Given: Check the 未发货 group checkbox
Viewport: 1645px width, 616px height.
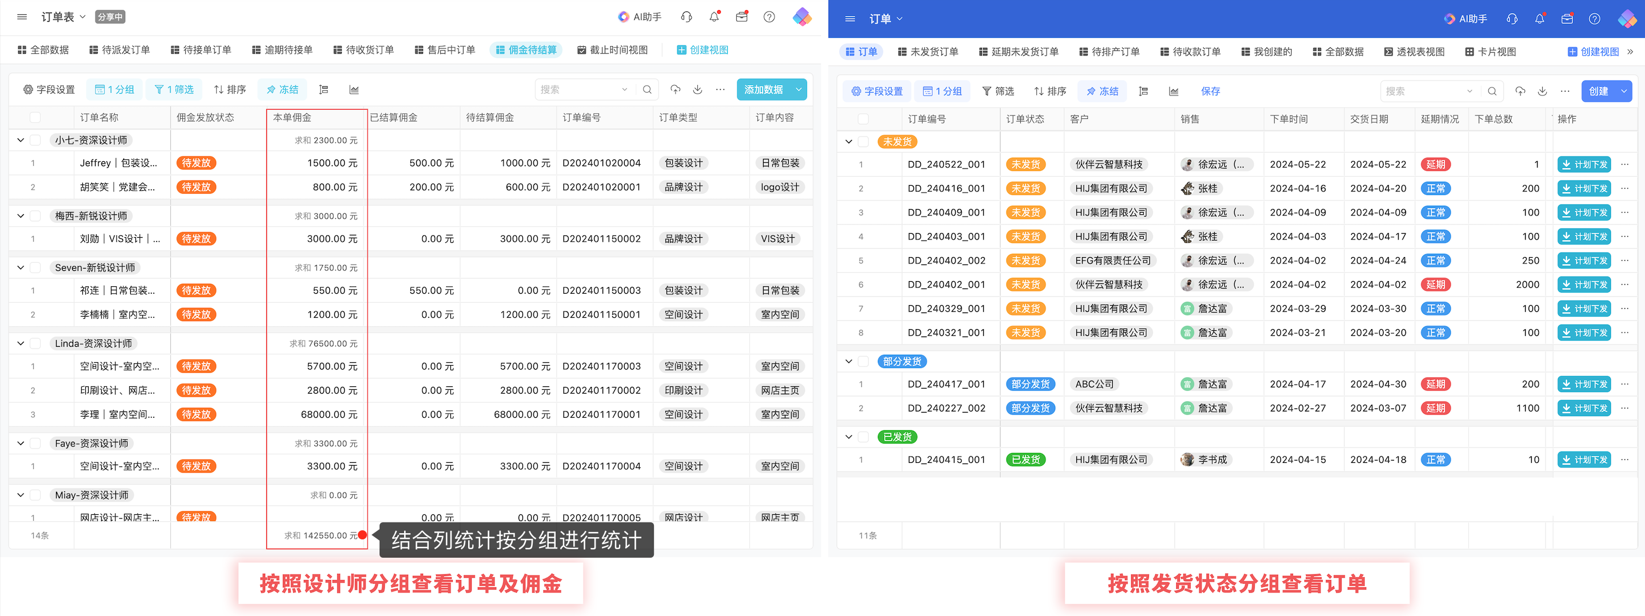Looking at the screenshot, I should click(x=863, y=142).
